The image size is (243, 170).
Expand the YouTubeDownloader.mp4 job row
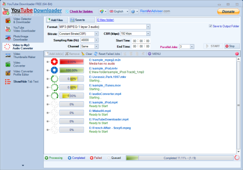pyautogui.click(x=48, y=121)
